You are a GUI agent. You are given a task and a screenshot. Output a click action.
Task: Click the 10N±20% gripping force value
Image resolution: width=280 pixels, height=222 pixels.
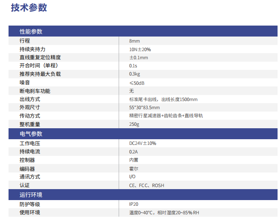pos(140,50)
